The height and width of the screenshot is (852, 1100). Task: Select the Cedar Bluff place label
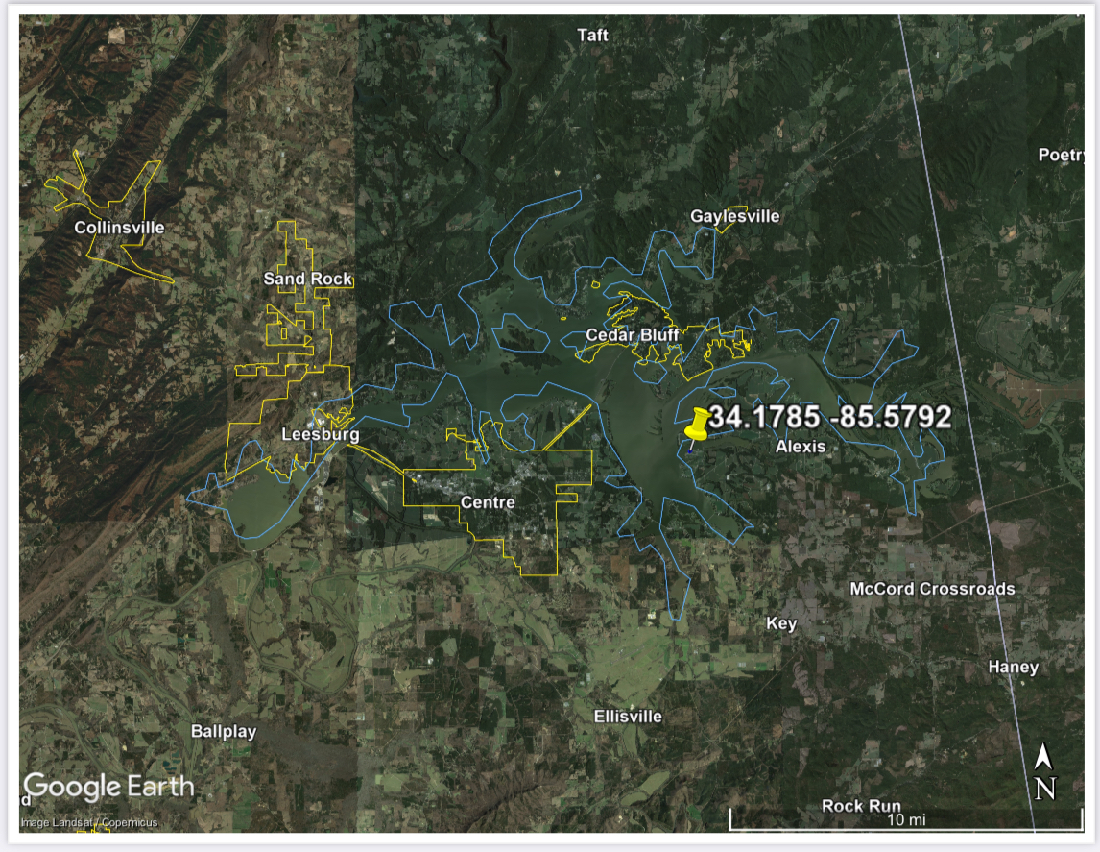pyautogui.click(x=633, y=334)
